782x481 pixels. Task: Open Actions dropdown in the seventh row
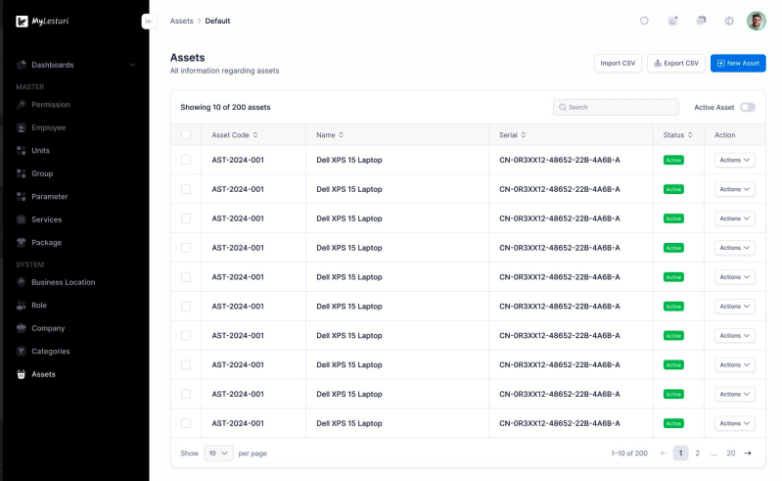pyautogui.click(x=735, y=335)
